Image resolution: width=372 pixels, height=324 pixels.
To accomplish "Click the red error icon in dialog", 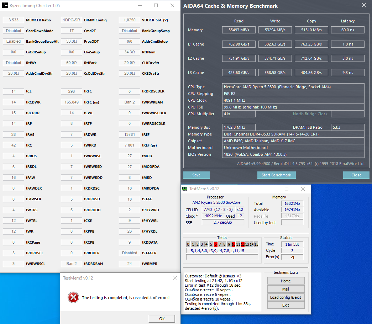I will pos(73,297).
